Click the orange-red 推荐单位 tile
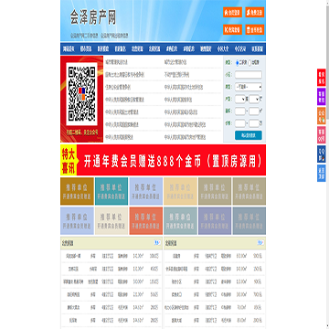 146,221
